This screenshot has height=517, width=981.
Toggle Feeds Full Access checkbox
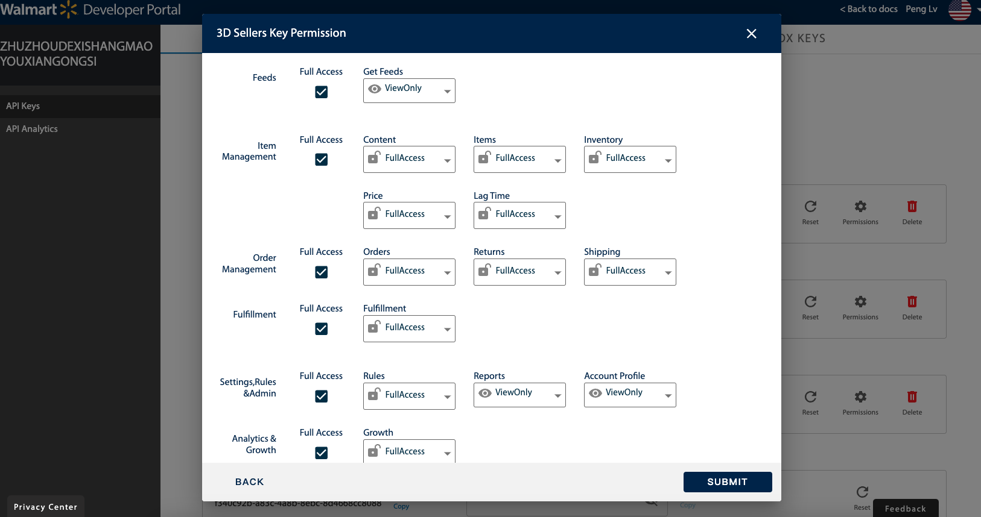(x=322, y=92)
